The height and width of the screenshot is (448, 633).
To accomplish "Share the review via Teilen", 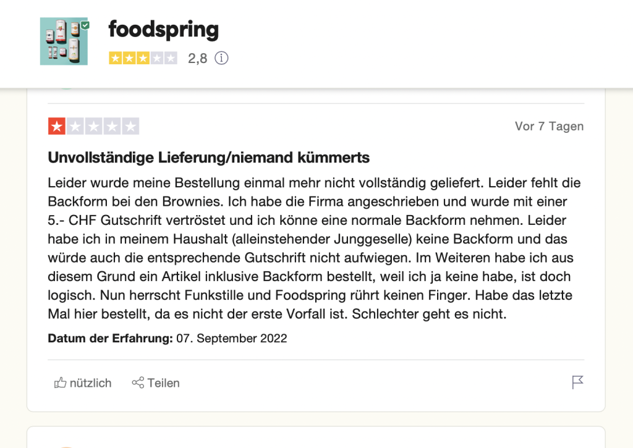I will click(x=156, y=382).
